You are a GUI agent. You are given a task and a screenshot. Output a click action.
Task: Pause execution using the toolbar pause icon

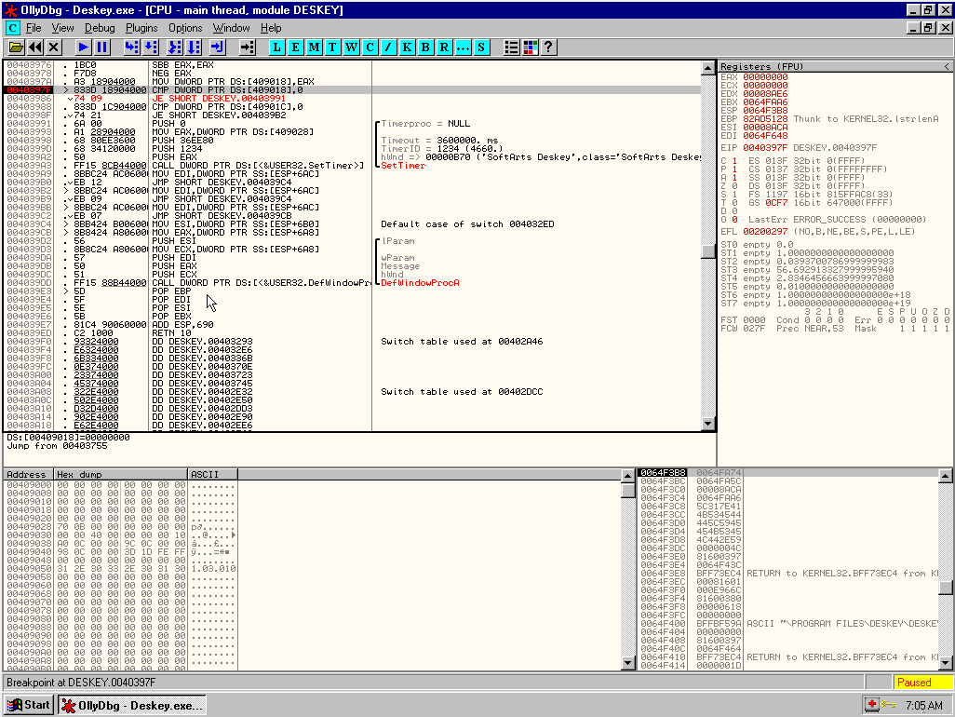[102, 47]
